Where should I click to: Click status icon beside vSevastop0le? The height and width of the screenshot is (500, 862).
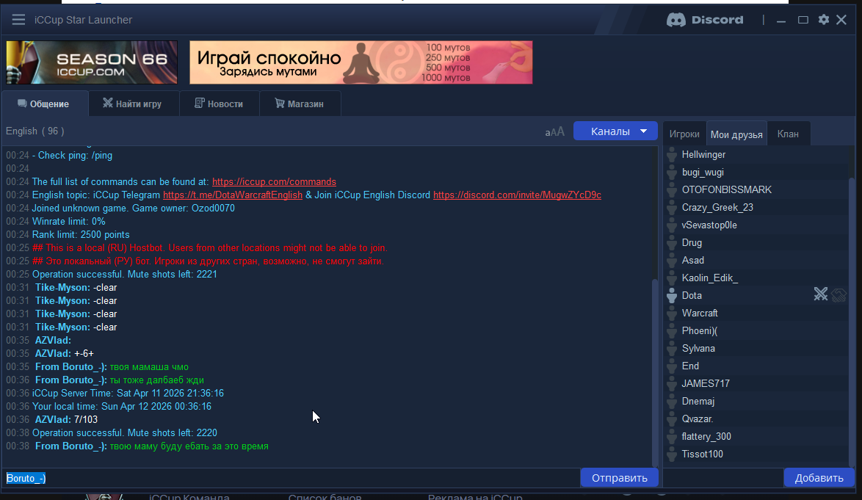(672, 225)
